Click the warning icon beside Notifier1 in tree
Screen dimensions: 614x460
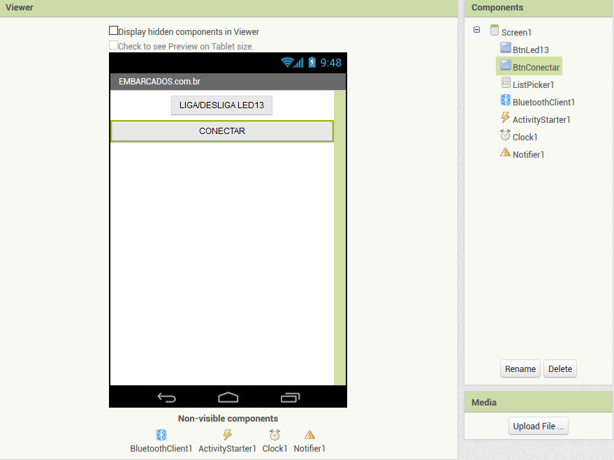pos(506,152)
